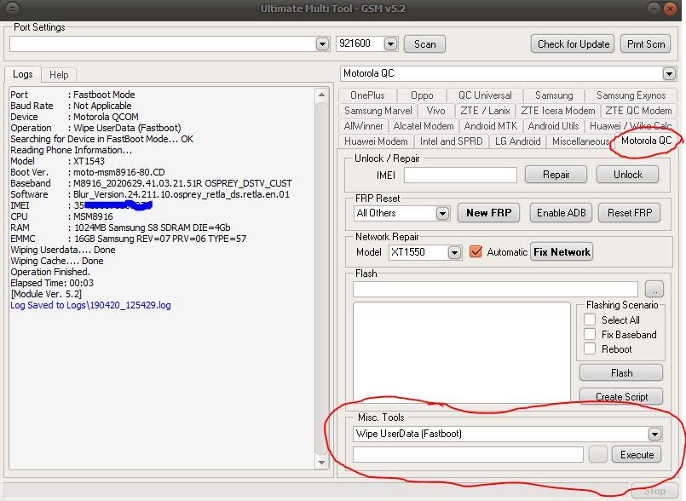Click the Repair button
Viewport: 686px width, 501px height.
tap(556, 175)
